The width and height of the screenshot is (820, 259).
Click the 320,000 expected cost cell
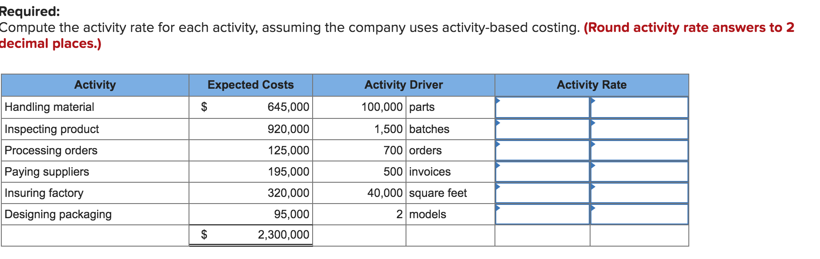(x=251, y=193)
